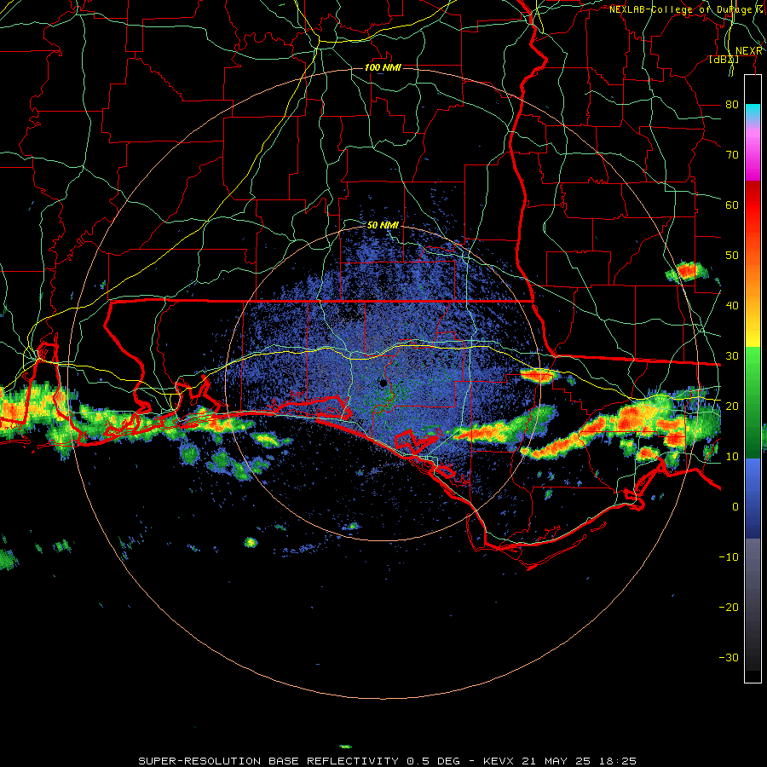Viewport: 767px width, 767px height.
Task: Click the 30 value on dBZ scale
Action: click(x=732, y=356)
